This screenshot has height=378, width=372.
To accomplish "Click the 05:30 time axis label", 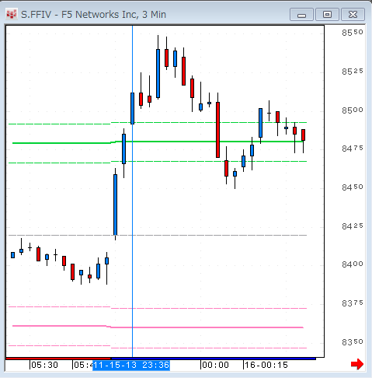I will click(44, 365).
